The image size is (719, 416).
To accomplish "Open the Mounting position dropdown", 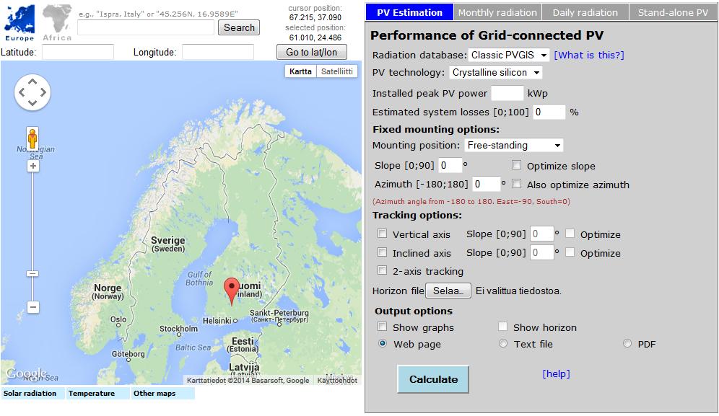I will 514,145.
